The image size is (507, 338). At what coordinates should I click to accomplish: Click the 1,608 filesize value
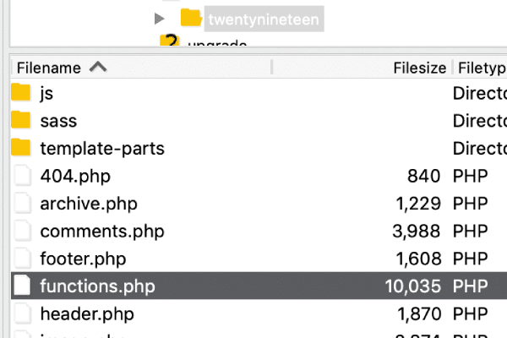click(418, 259)
